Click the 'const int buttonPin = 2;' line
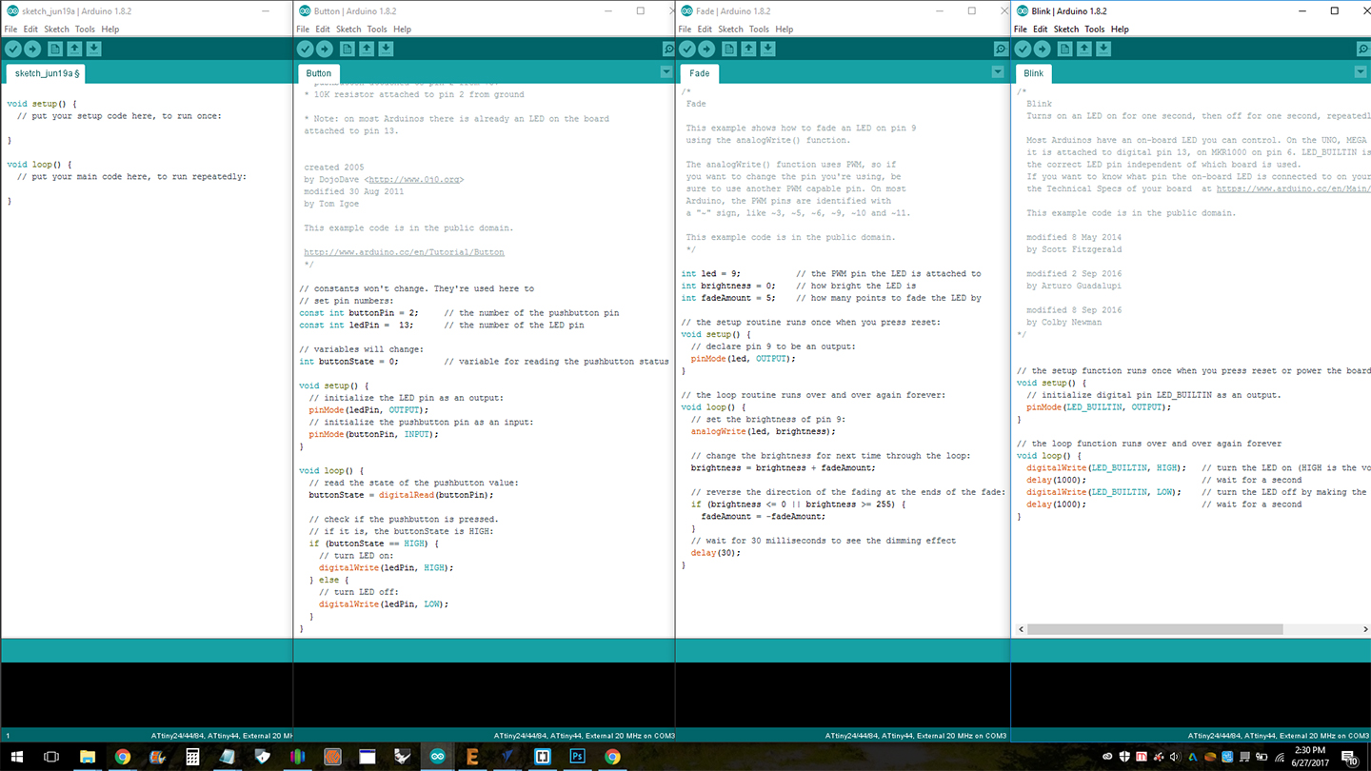 (x=358, y=312)
